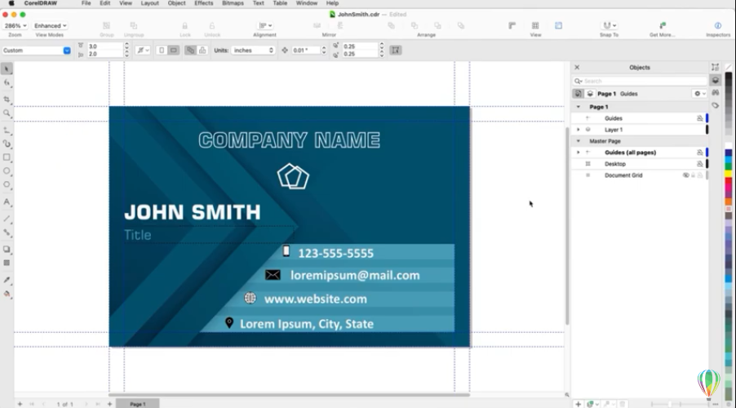Select the Shape edit tool
Screen dimensions: 736x408
[7, 82]
